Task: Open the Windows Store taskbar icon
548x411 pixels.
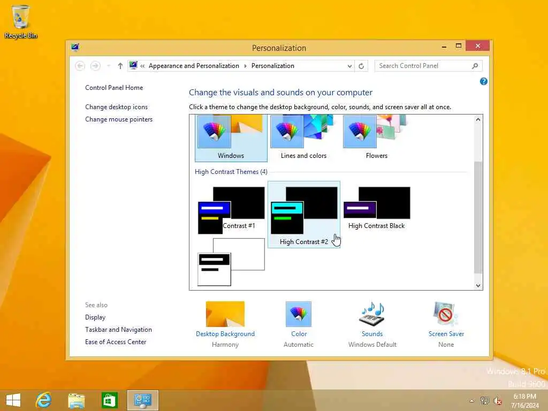Action: (x=109, y=400)
